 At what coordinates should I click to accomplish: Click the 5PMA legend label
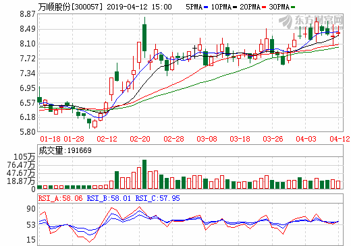pos(194,7)
